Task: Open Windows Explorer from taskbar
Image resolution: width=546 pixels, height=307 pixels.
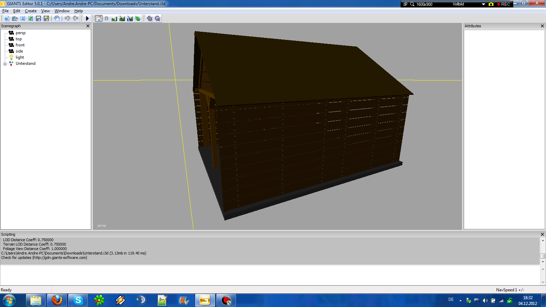Action: coord(35,301)
